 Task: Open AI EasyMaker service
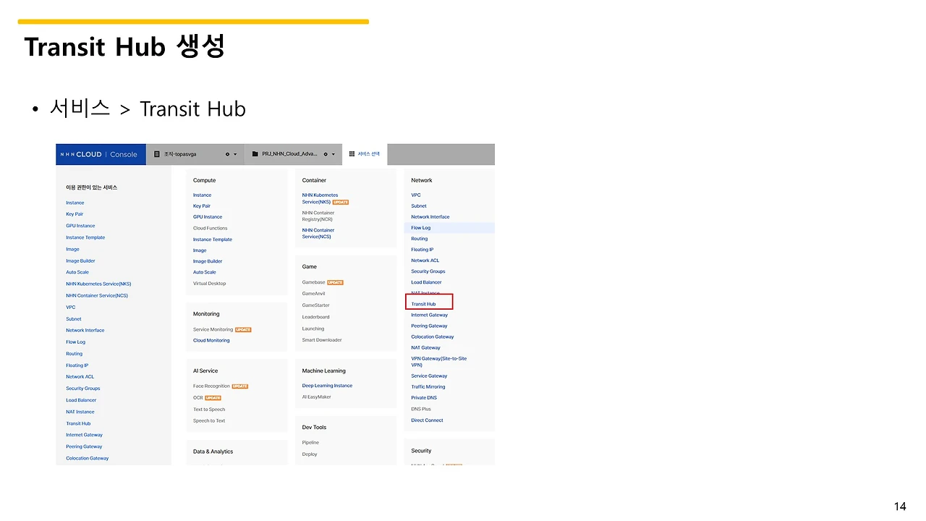click(x=317, y=397)
